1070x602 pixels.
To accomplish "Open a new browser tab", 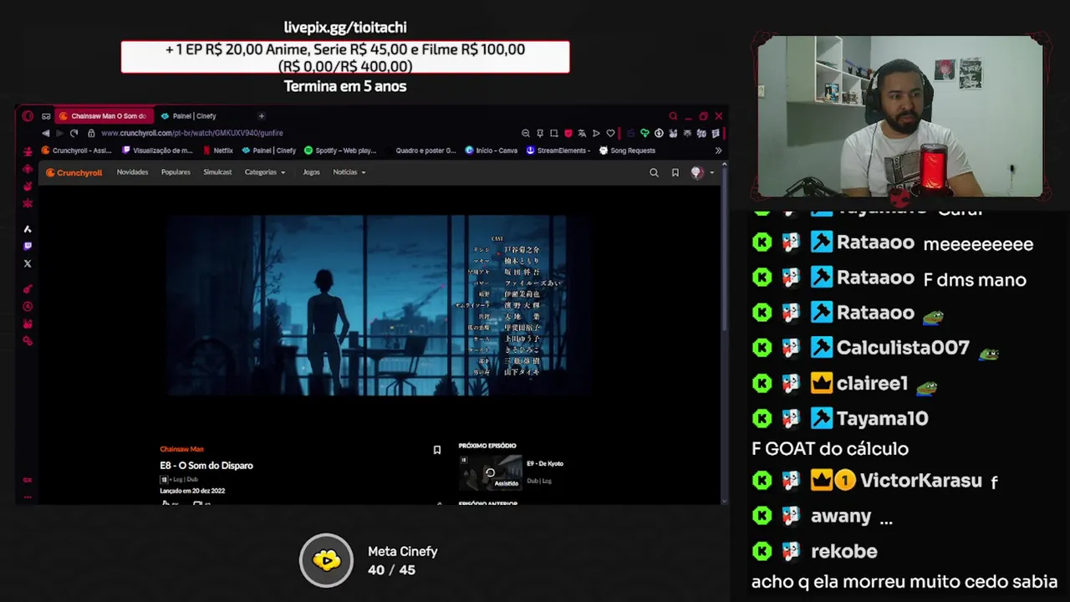I will click(262, 116).
